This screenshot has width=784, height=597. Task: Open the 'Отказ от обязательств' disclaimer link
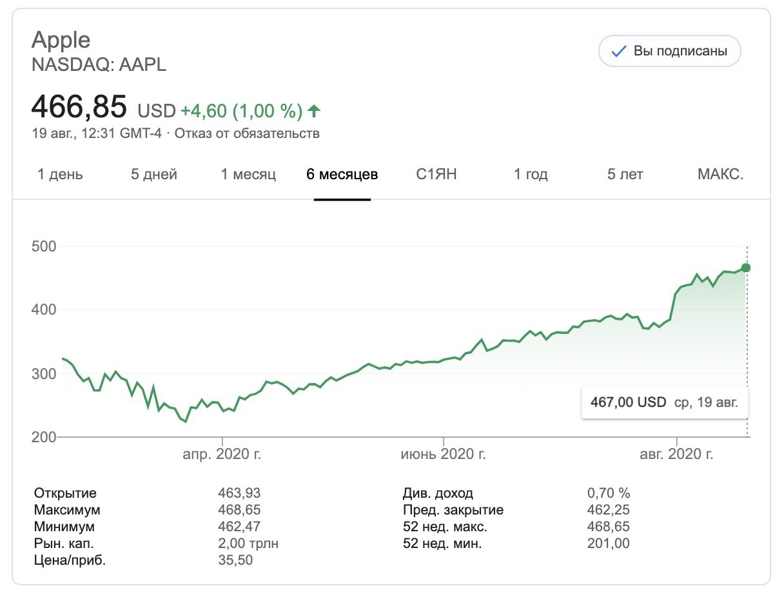pyautogui.click(x=247, y=134)
